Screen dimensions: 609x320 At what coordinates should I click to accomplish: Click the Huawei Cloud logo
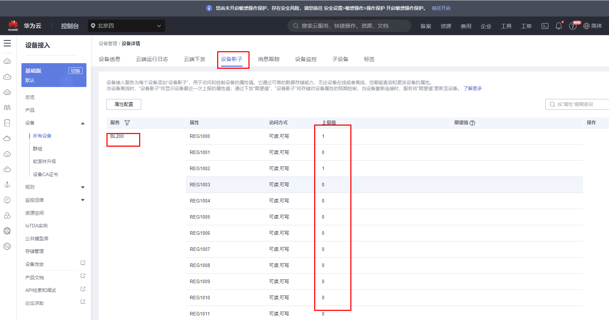(x=13, y=26)
